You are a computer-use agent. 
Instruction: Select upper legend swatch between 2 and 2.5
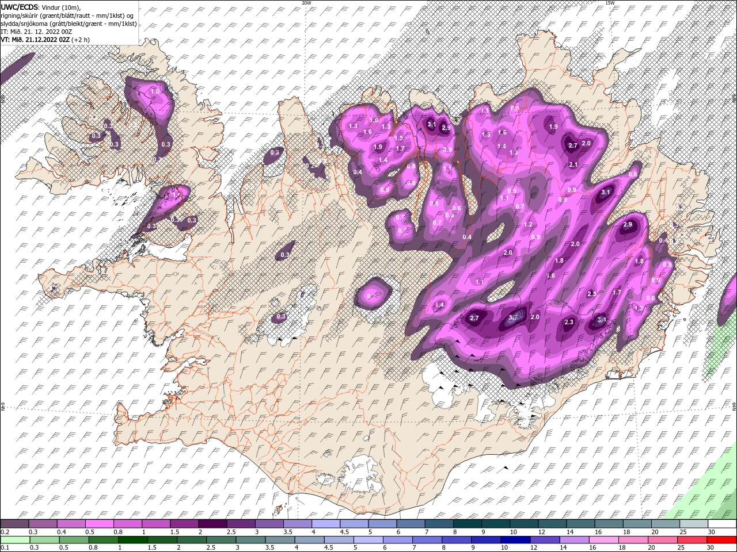coord(212,524)
